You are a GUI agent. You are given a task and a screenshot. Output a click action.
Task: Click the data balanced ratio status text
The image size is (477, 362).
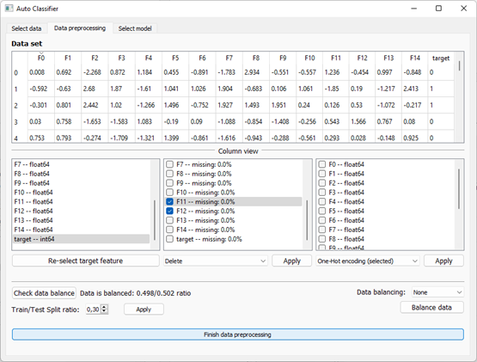pos(136,293)
